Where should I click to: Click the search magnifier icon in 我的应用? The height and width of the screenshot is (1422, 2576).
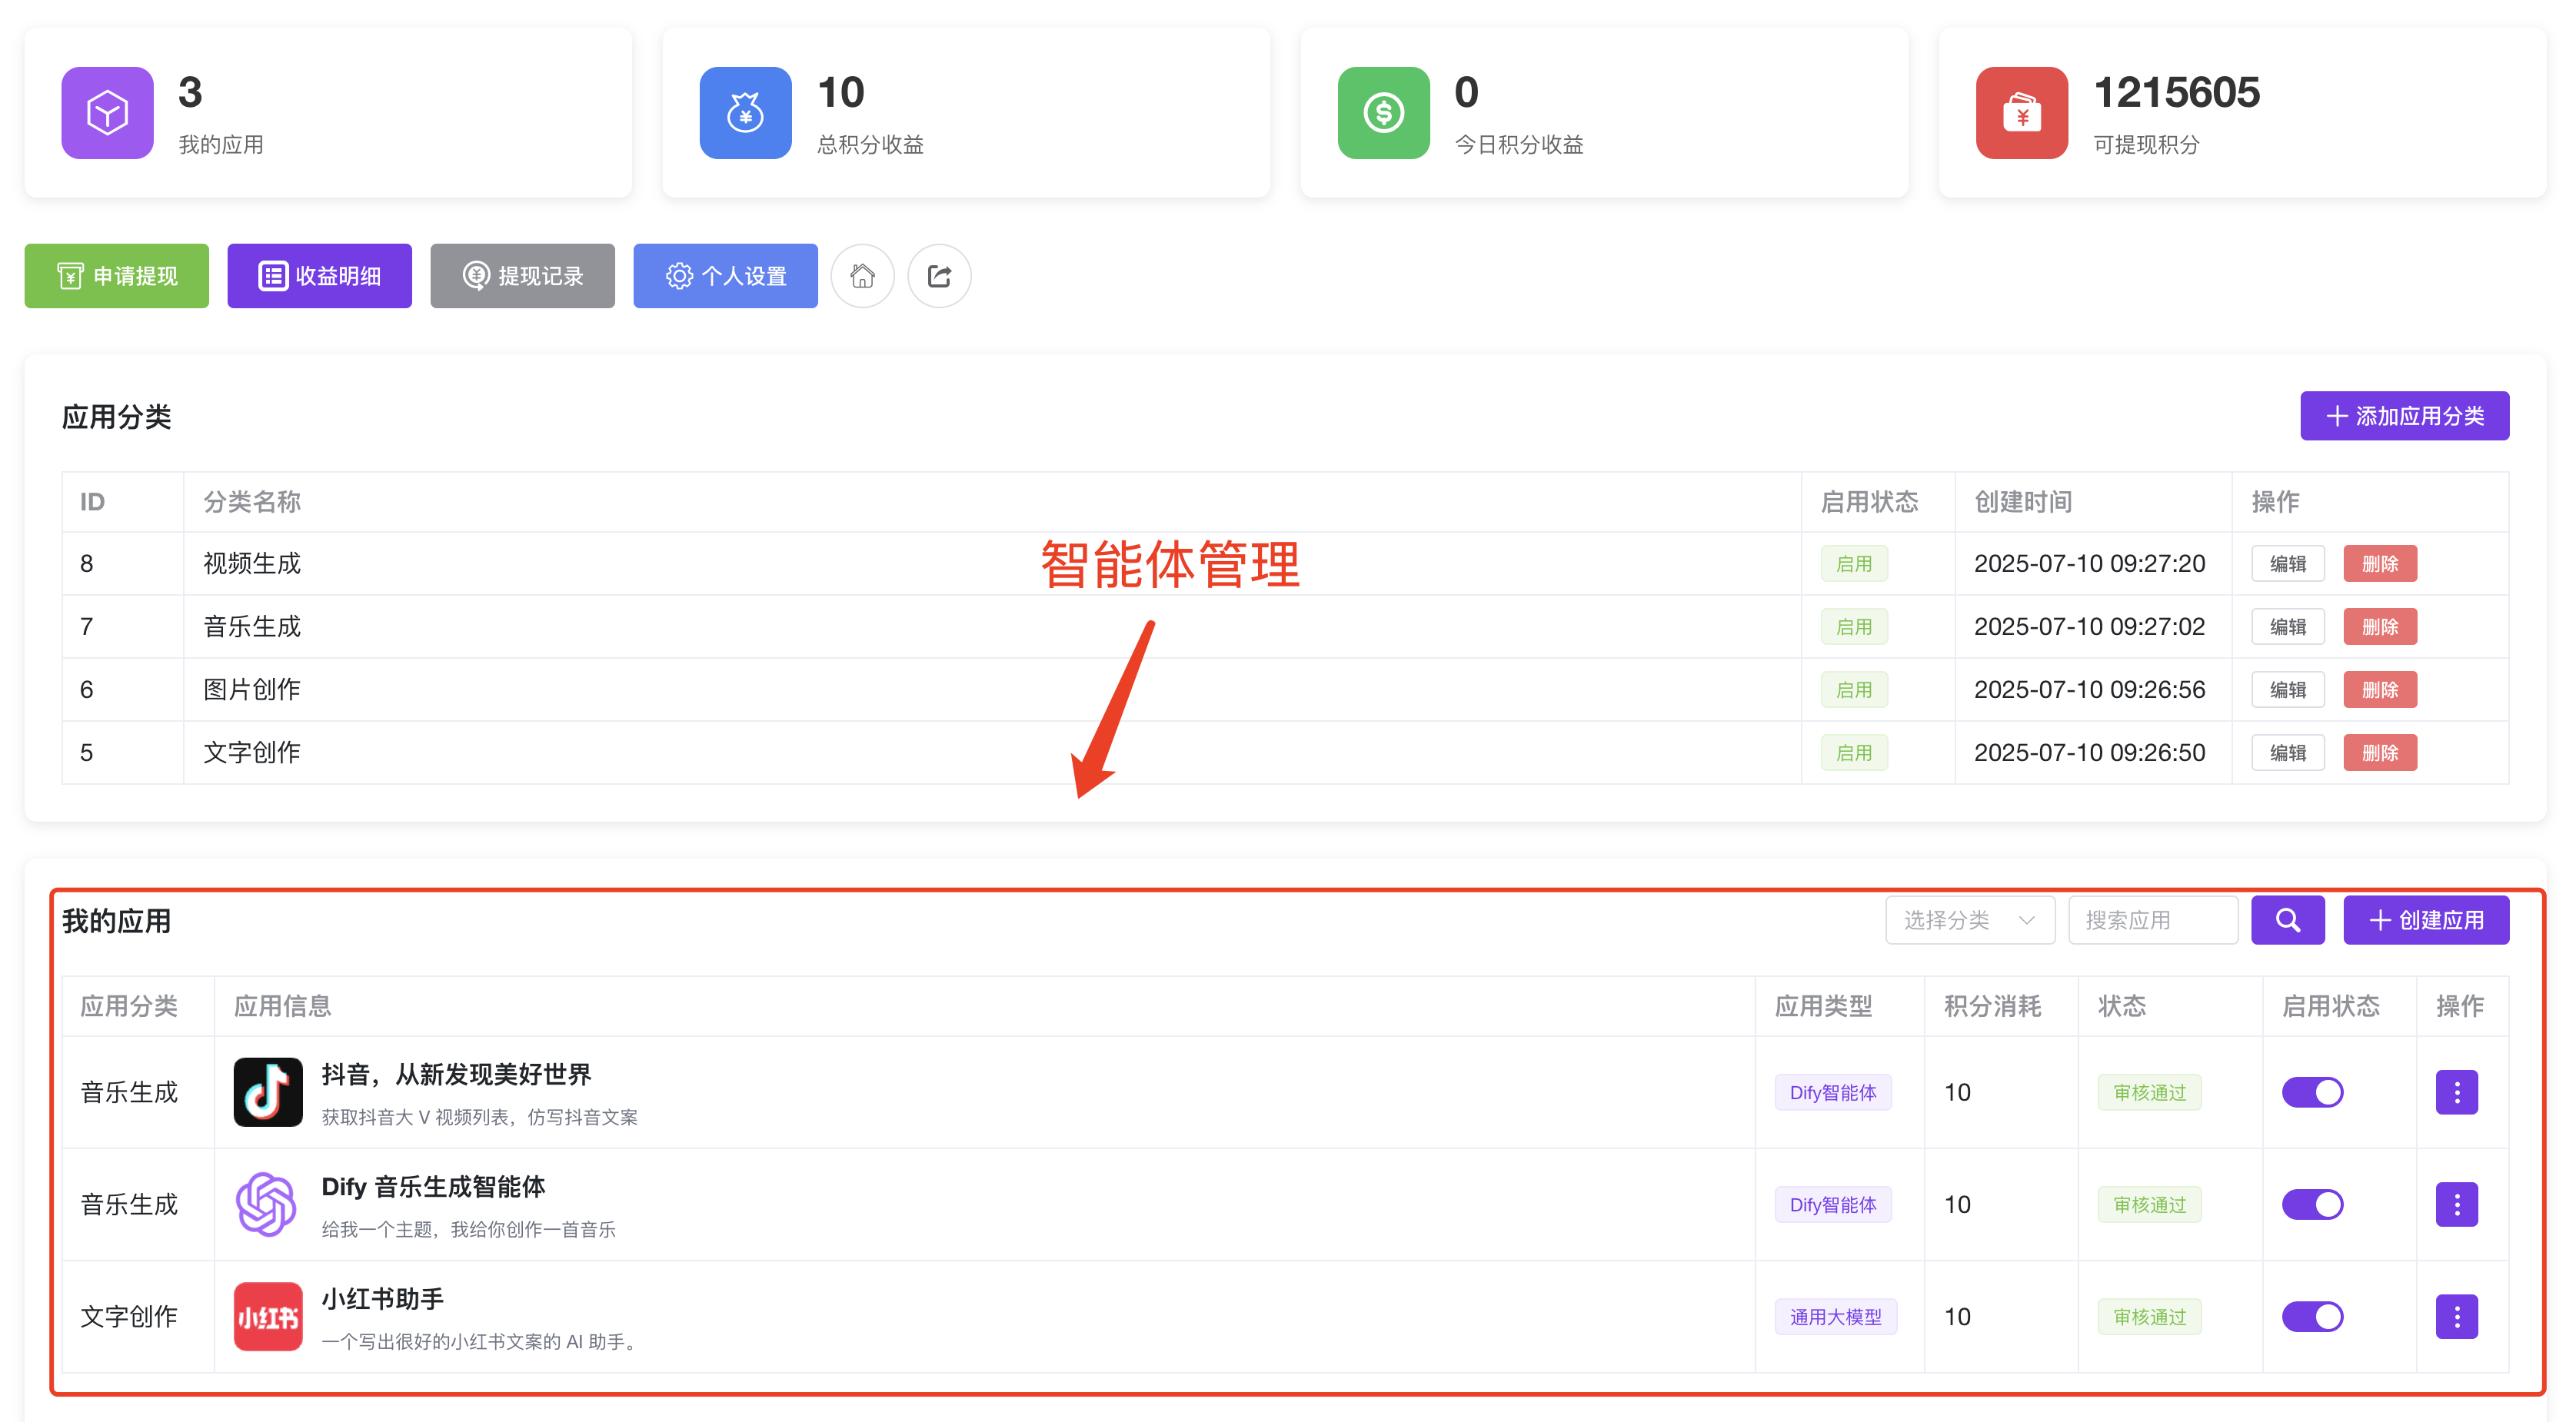(2287, 919)
